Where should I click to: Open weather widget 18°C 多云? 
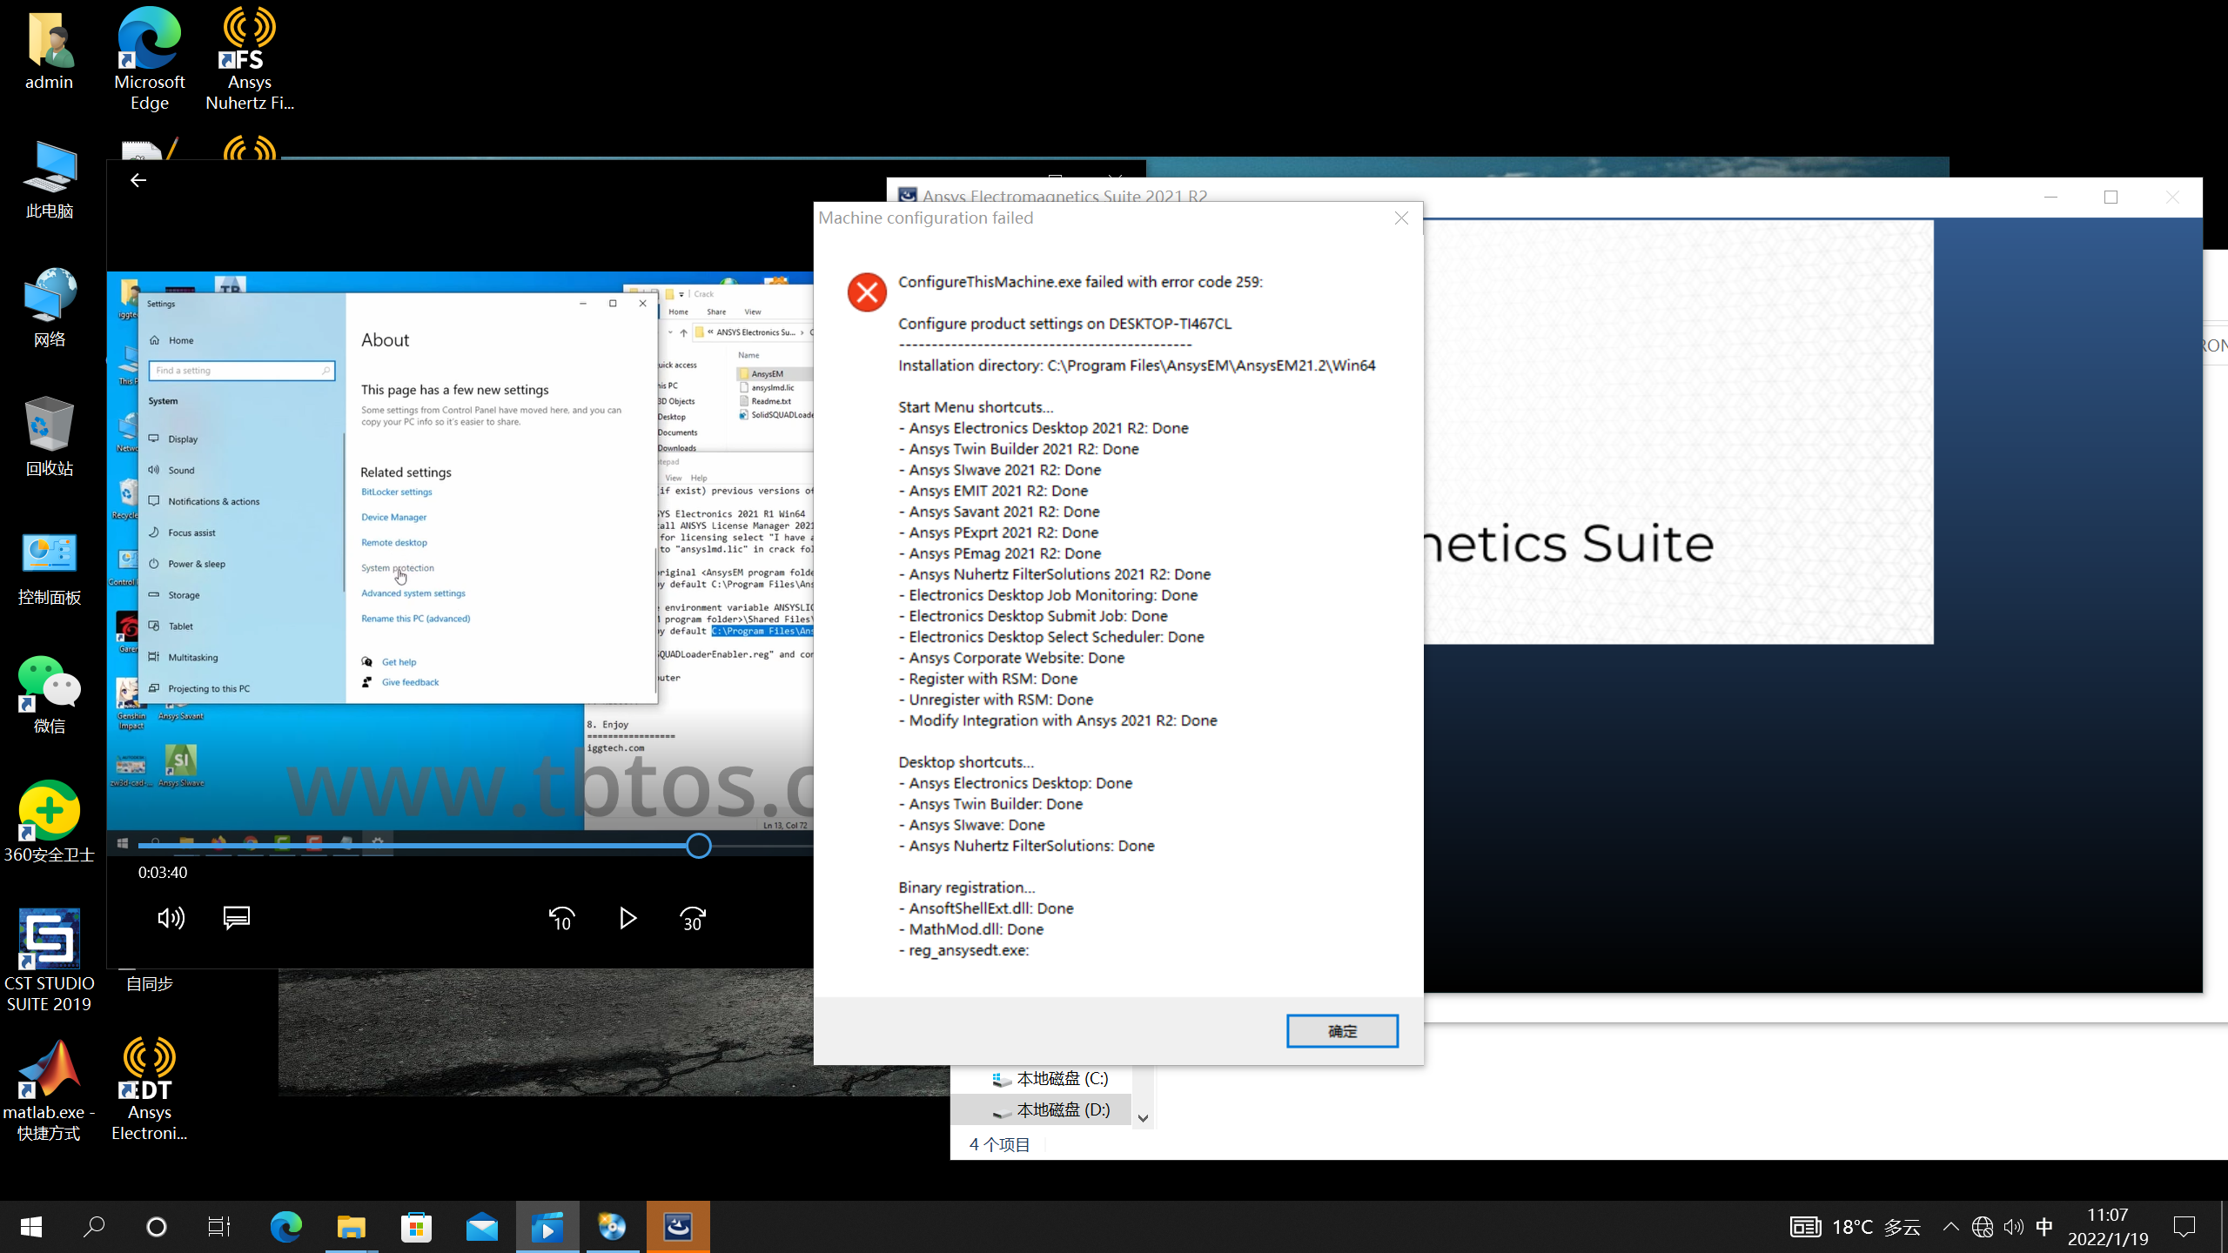click(1856, 1227)
